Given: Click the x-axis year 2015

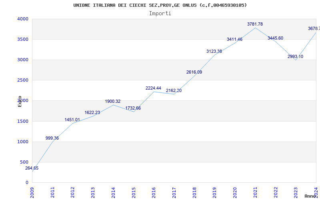Looking at the screenshot, I should pyautogui.click(x=134, y=193).
